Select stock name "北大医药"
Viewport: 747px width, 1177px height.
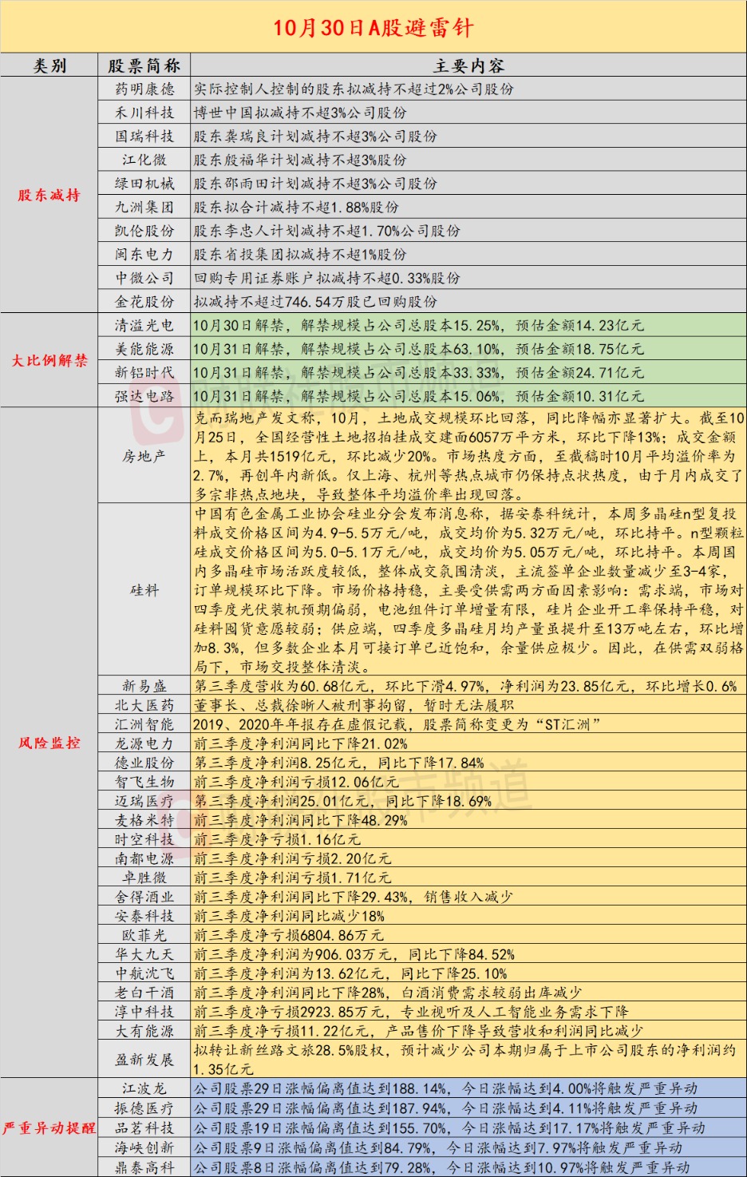[144, 705]
